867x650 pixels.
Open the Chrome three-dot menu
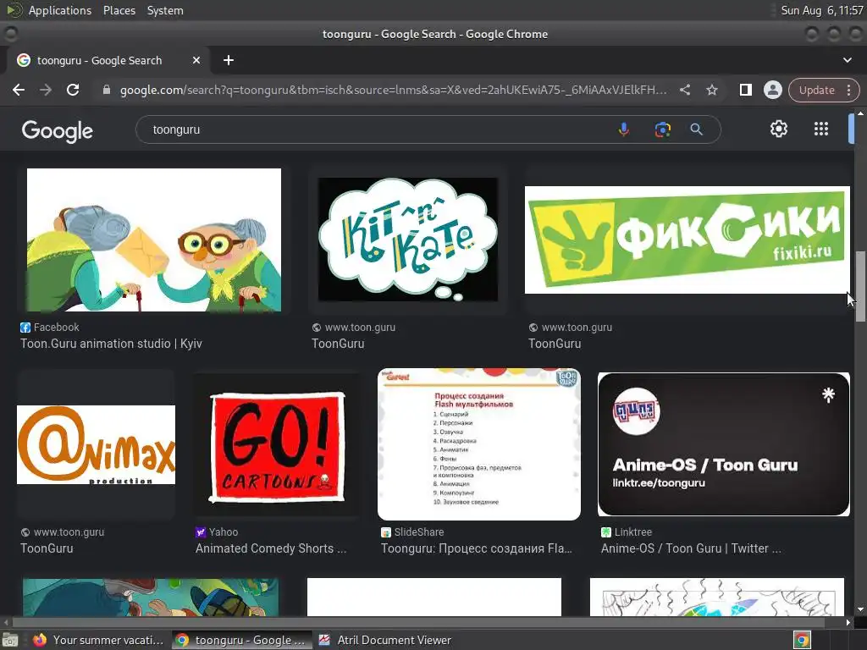coord(848,90)
